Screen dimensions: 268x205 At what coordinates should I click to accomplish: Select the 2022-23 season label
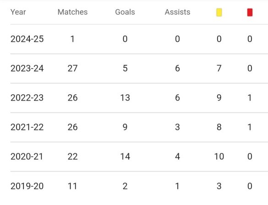pos(27,98)
